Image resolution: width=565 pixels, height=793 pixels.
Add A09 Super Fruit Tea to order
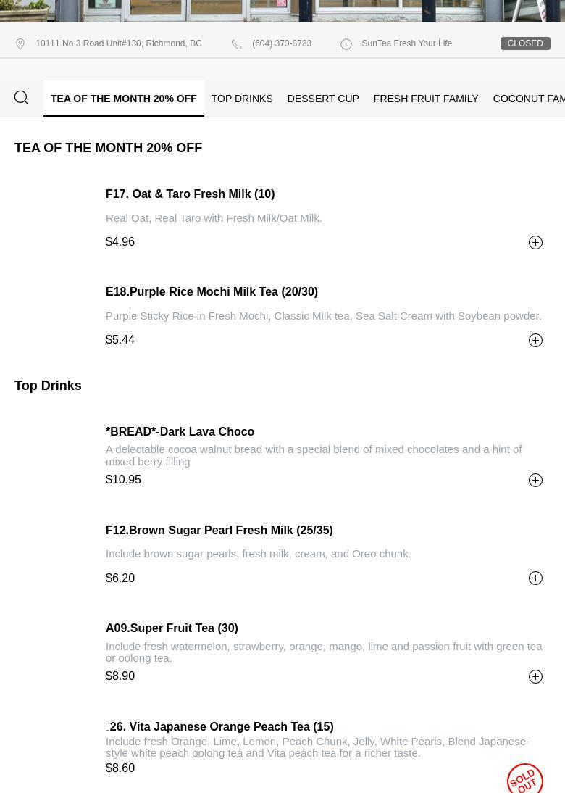click(535, 677)
